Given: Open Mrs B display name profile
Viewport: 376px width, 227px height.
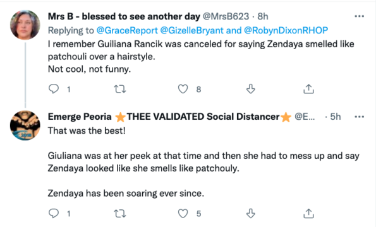Looking at the screenshot, I should pyautogui.click(x=124, y=16).
